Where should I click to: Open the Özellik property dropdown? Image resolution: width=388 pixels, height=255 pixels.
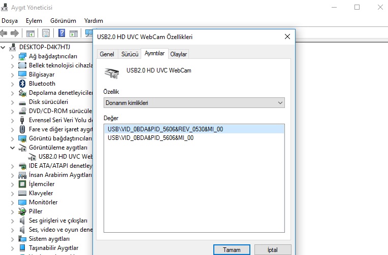coord(194,103)
